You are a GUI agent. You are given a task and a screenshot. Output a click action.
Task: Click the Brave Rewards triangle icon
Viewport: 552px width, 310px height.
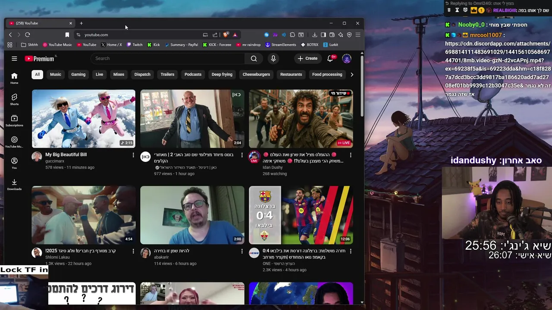point(235,34)
